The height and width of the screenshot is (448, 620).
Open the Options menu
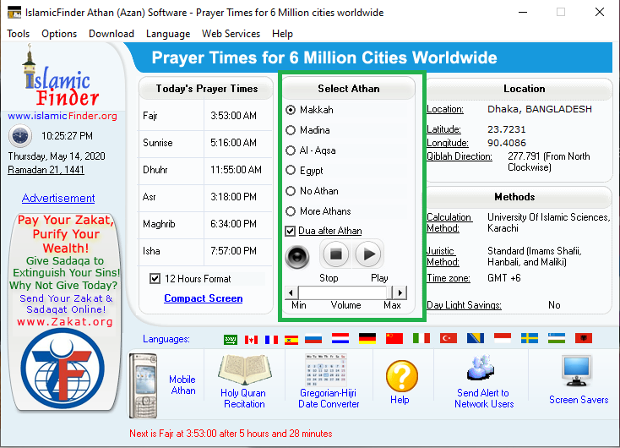tap(59, 34)
